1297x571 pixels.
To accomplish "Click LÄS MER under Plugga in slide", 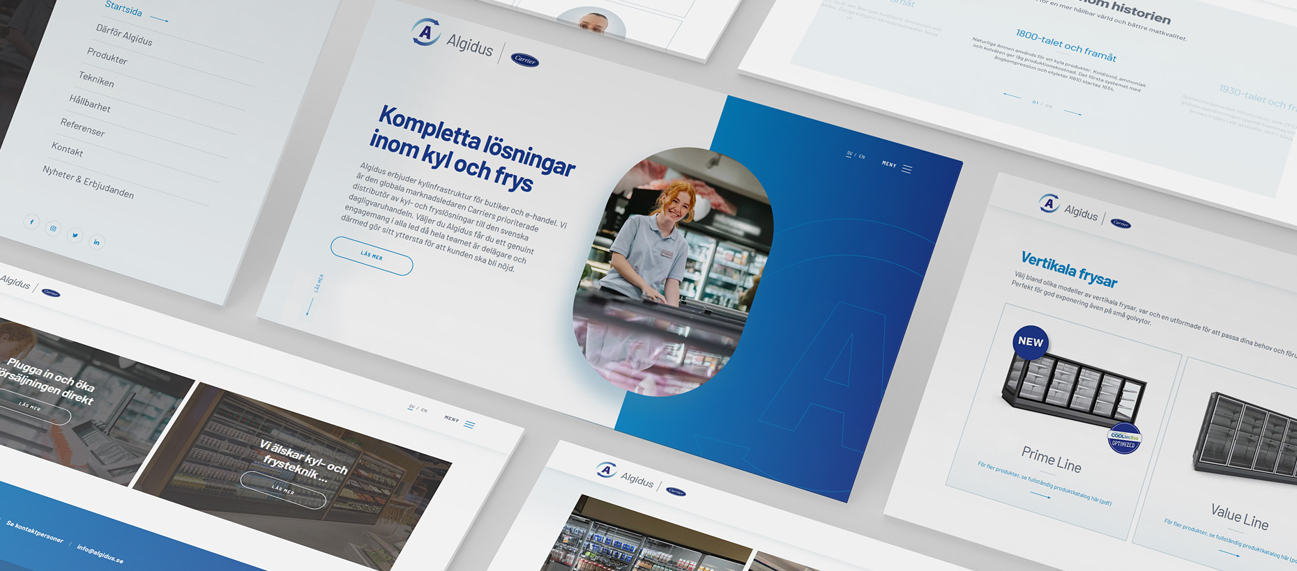I will point(31,407).
